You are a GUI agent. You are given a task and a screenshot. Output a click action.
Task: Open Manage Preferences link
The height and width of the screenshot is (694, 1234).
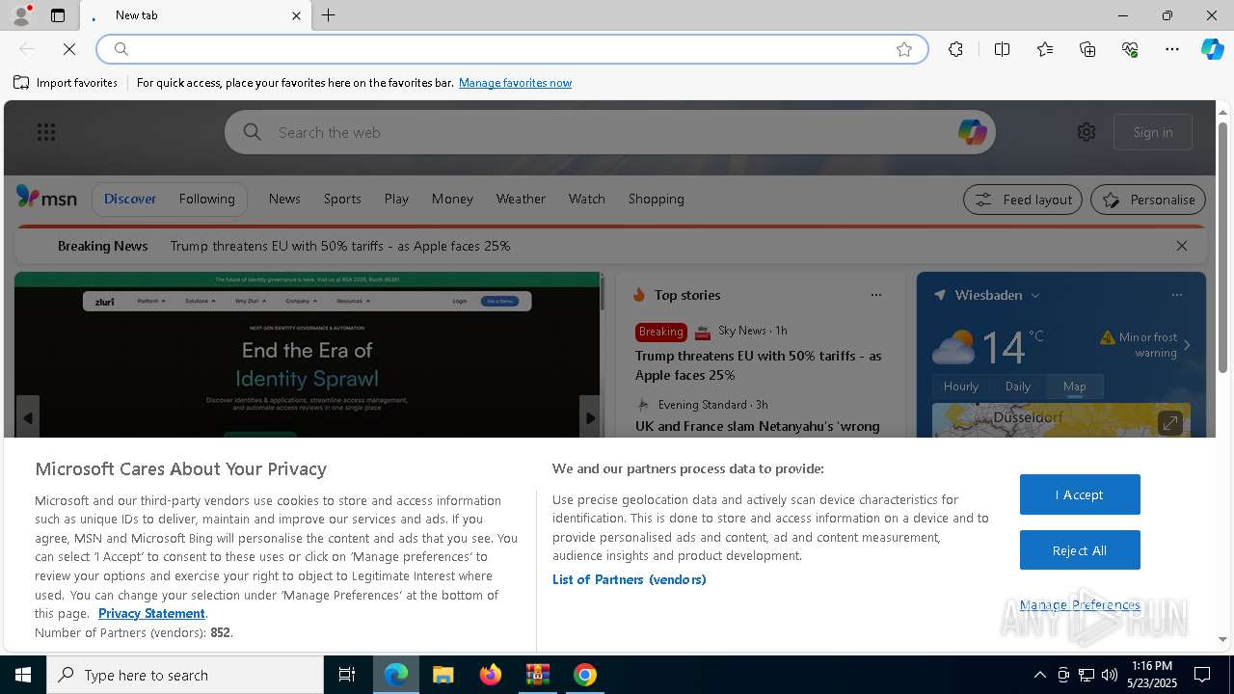tap(1080, 604)
